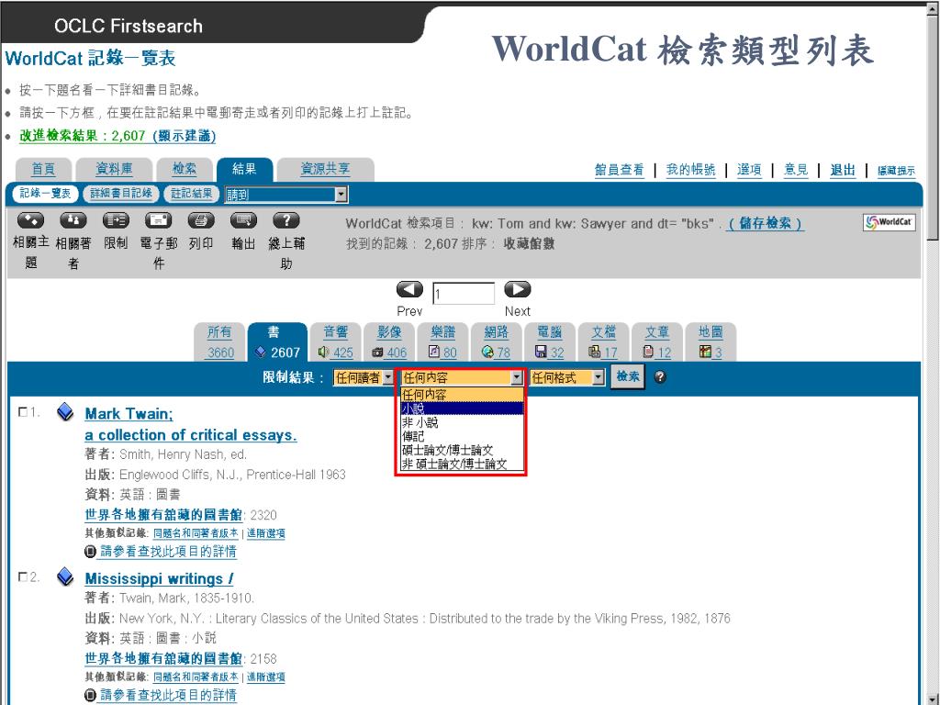This screenshot has height=705, width=940.
Task: Go to next page with Next arrow
Action: coord(518,289)
